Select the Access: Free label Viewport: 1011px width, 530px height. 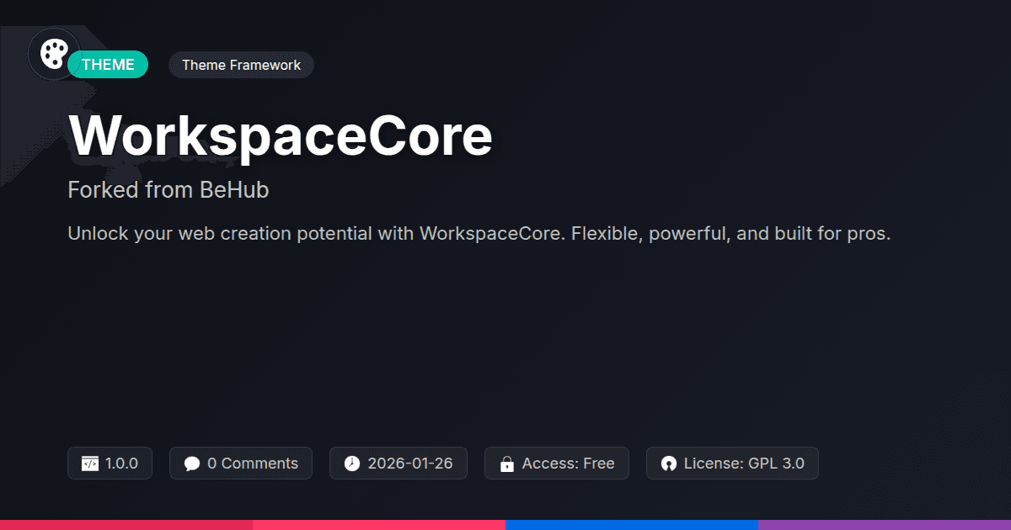pos(568,464)
